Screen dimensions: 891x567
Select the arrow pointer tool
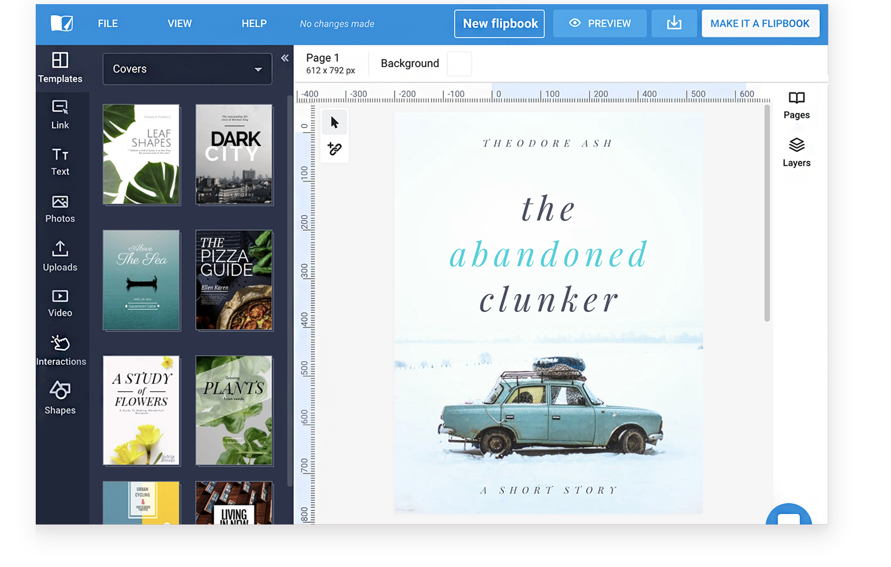334,123
